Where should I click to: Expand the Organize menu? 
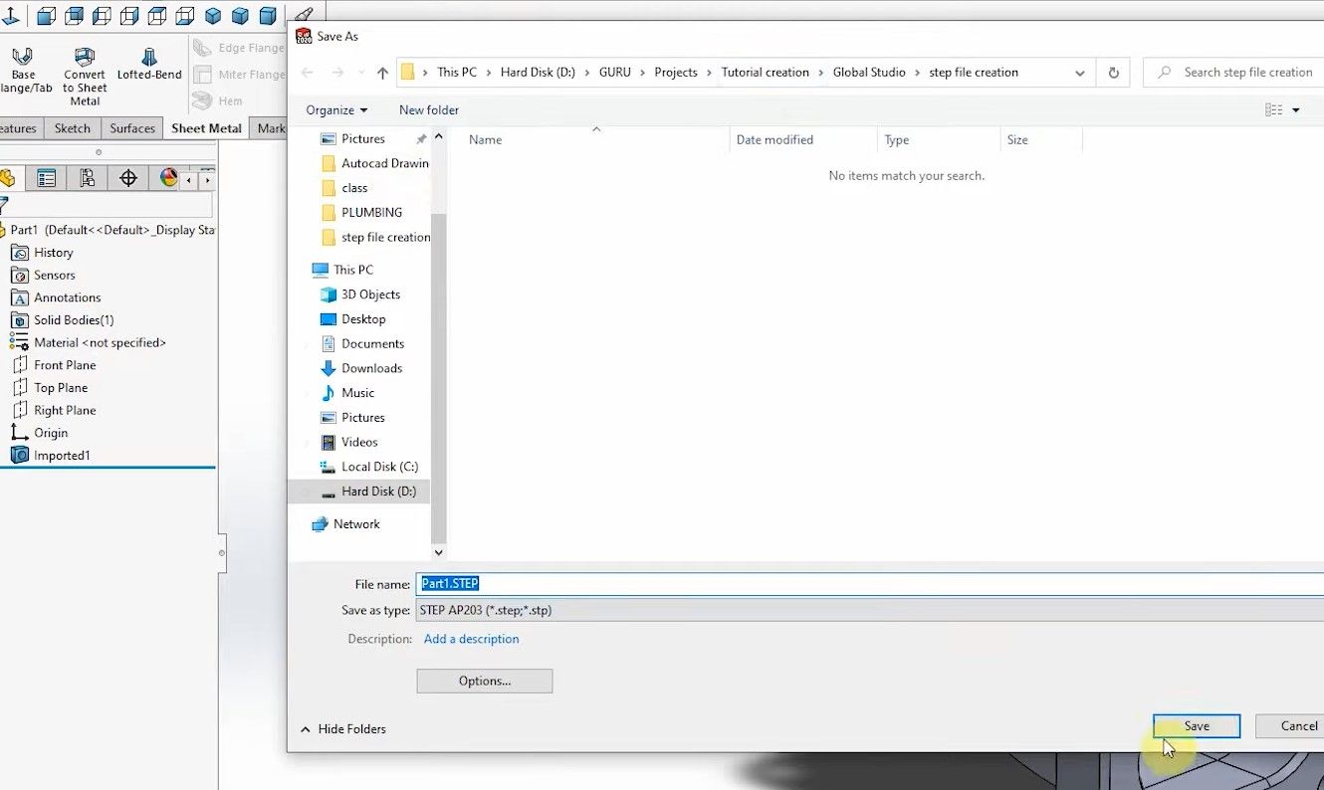tap(336, 110)
